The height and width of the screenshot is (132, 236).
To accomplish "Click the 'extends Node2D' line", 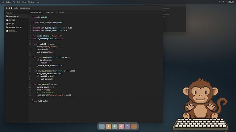I will (40, 17).
